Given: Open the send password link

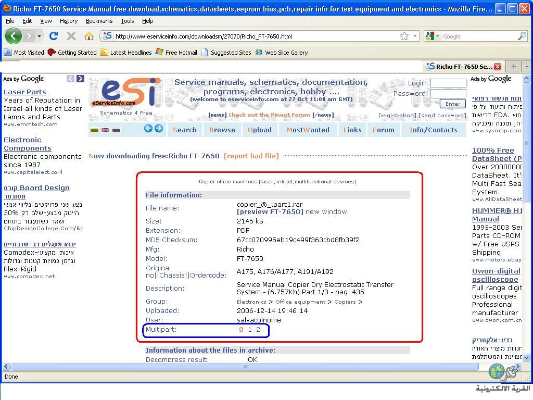Looking at the screenshot, I should (442, 115).
